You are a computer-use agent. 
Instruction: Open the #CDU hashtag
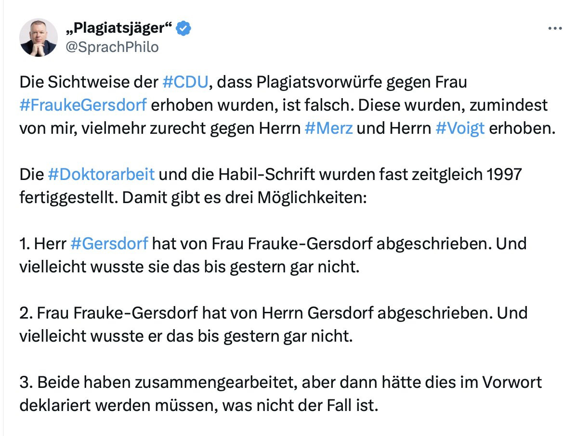[x=185, y=82]
